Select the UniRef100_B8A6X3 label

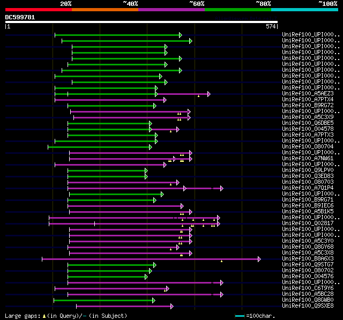(x=308, y=258)
